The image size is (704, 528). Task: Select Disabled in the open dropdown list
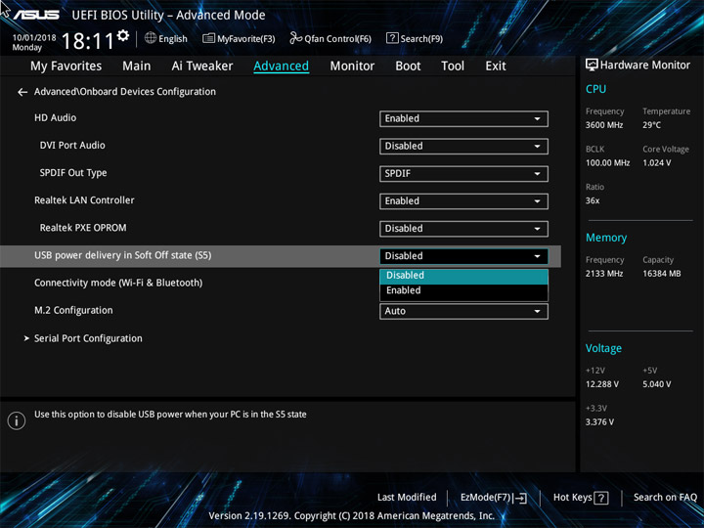pyautogui.click(x=463, y=276)
